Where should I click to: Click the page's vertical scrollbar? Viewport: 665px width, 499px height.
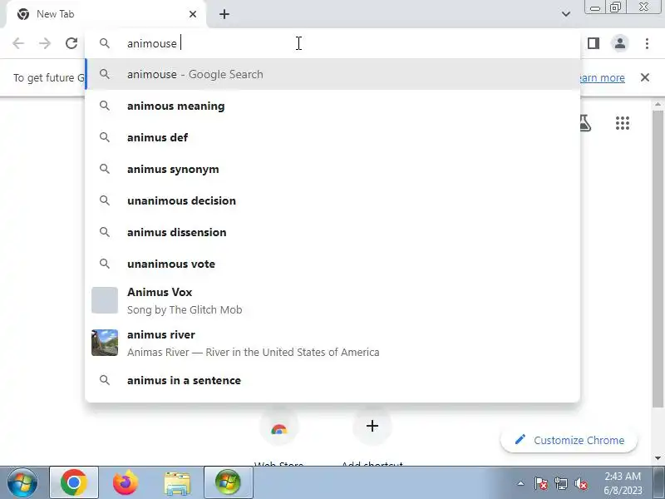[658, 259]
